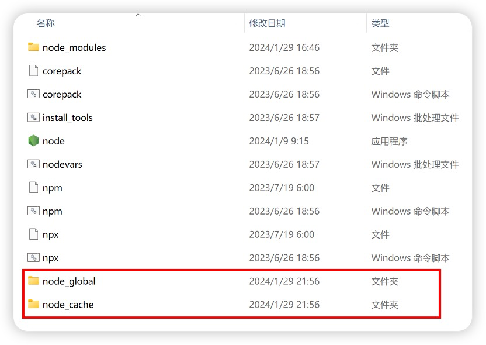The image size is (486, 345).
Task: Click the sort arrow above 名称 column
Action: tap(138, 15)
